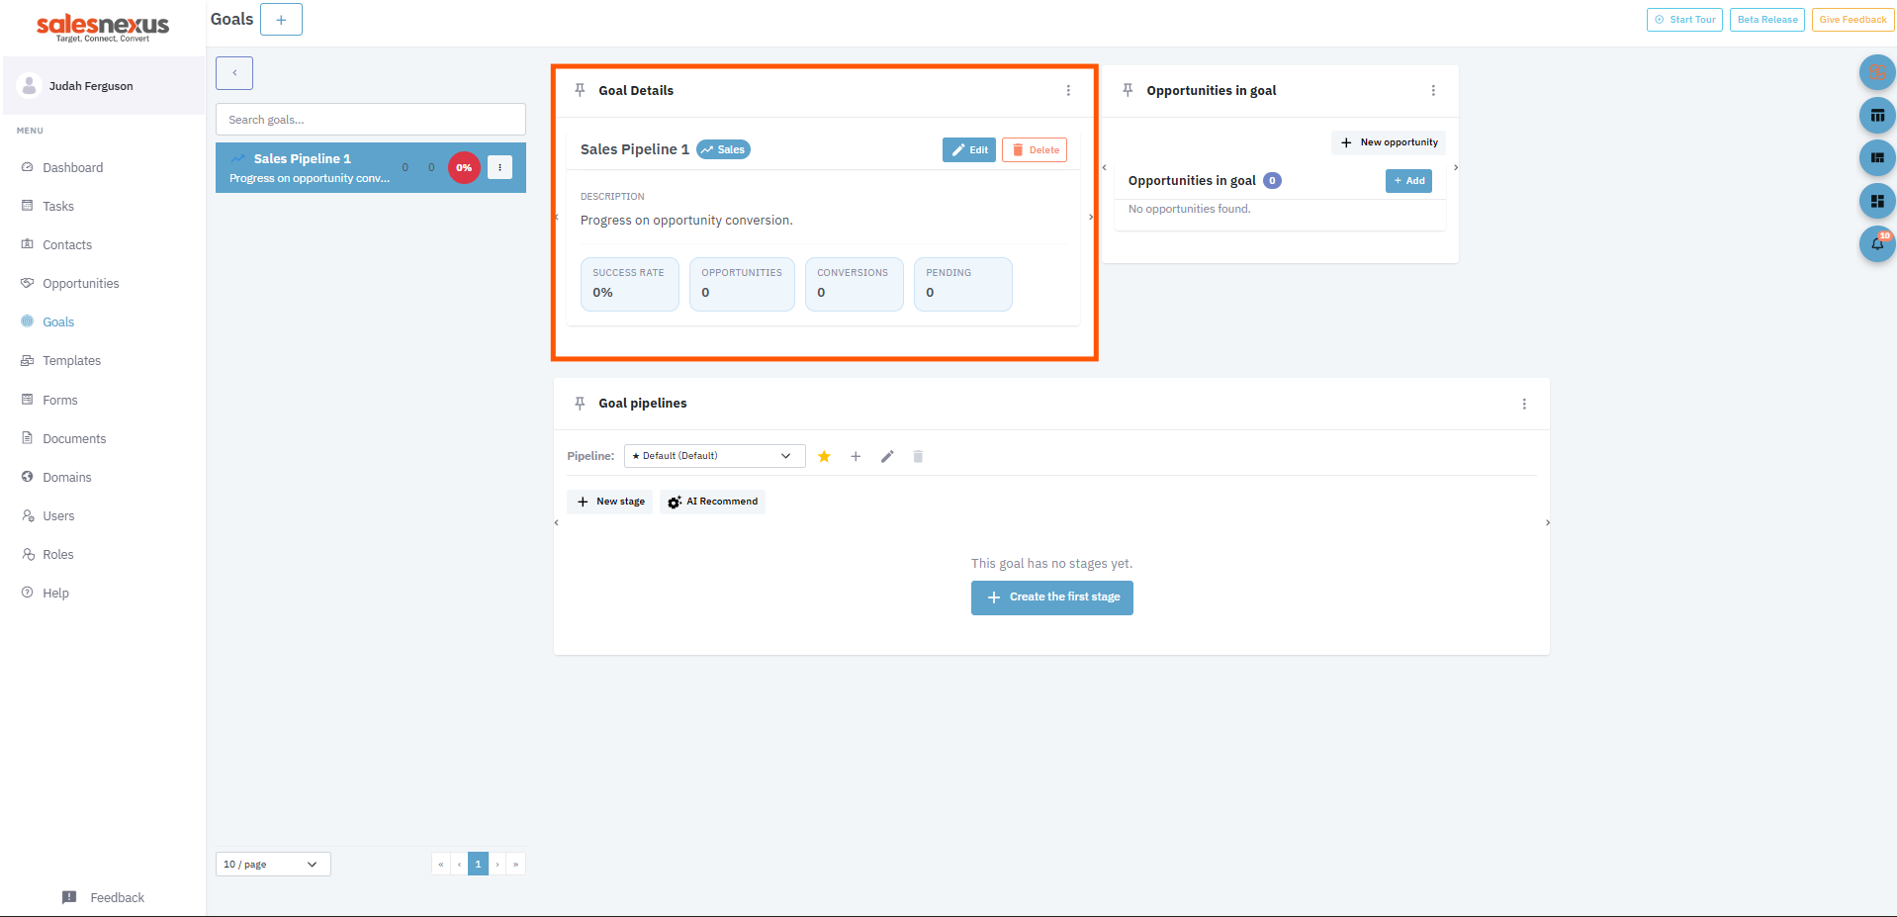Click the star icon to set default pipeline
1897x917 pixels.
click(824, 456)
